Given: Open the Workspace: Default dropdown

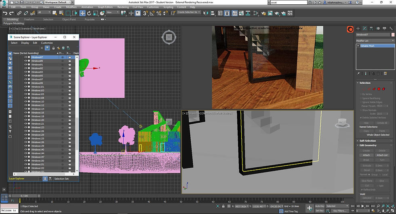Looking at the screenshot, I should pyautogui.click(x=58, y=2).
